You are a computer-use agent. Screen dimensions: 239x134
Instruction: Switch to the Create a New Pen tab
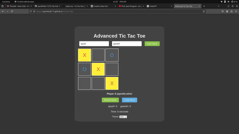pyautogui.click(x=103, y=6)
